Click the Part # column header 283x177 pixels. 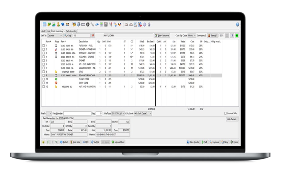click(x=63, y=42)
